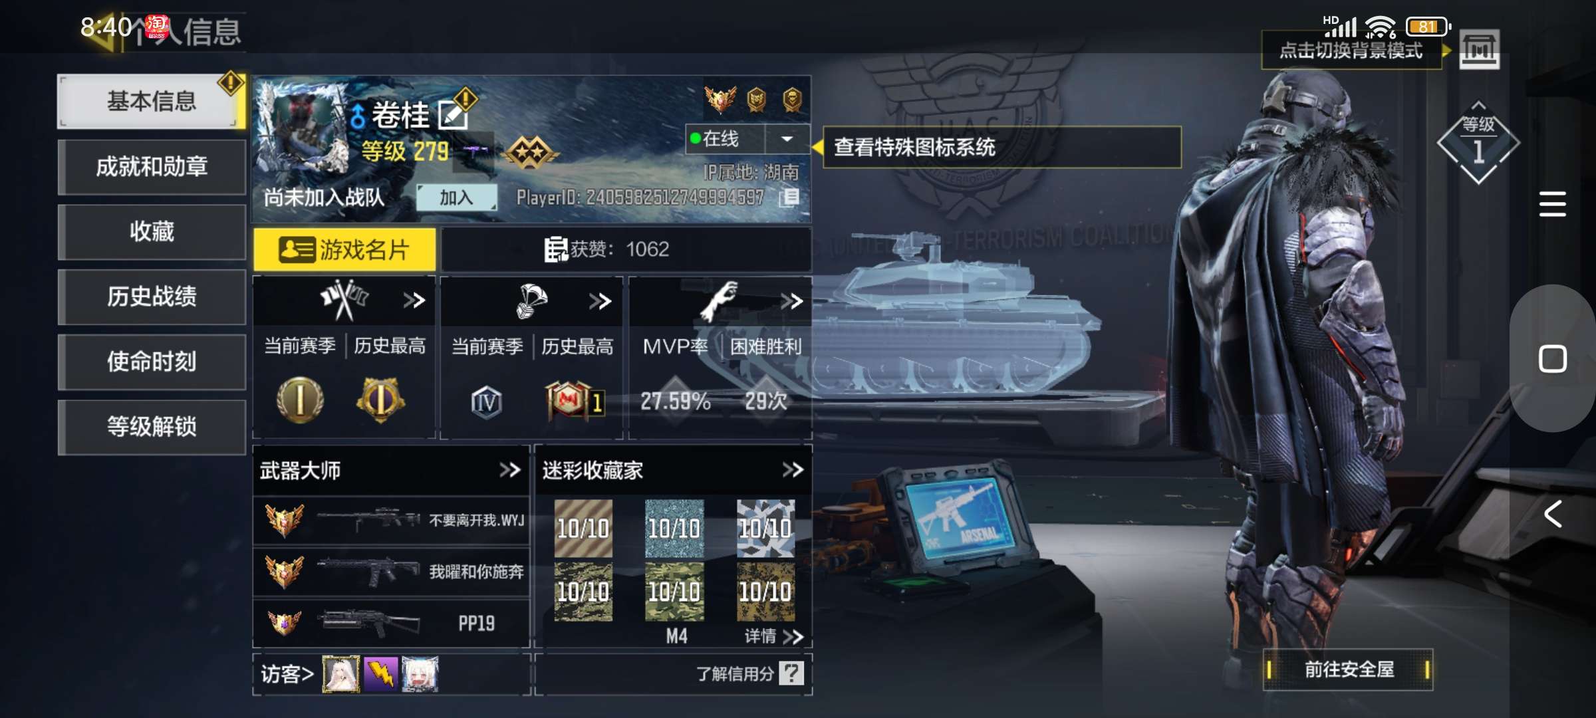Expand the 迷彩收藏家 camo collector section
The height and width of the screenshot is (718, 1596).
(793, 470)
